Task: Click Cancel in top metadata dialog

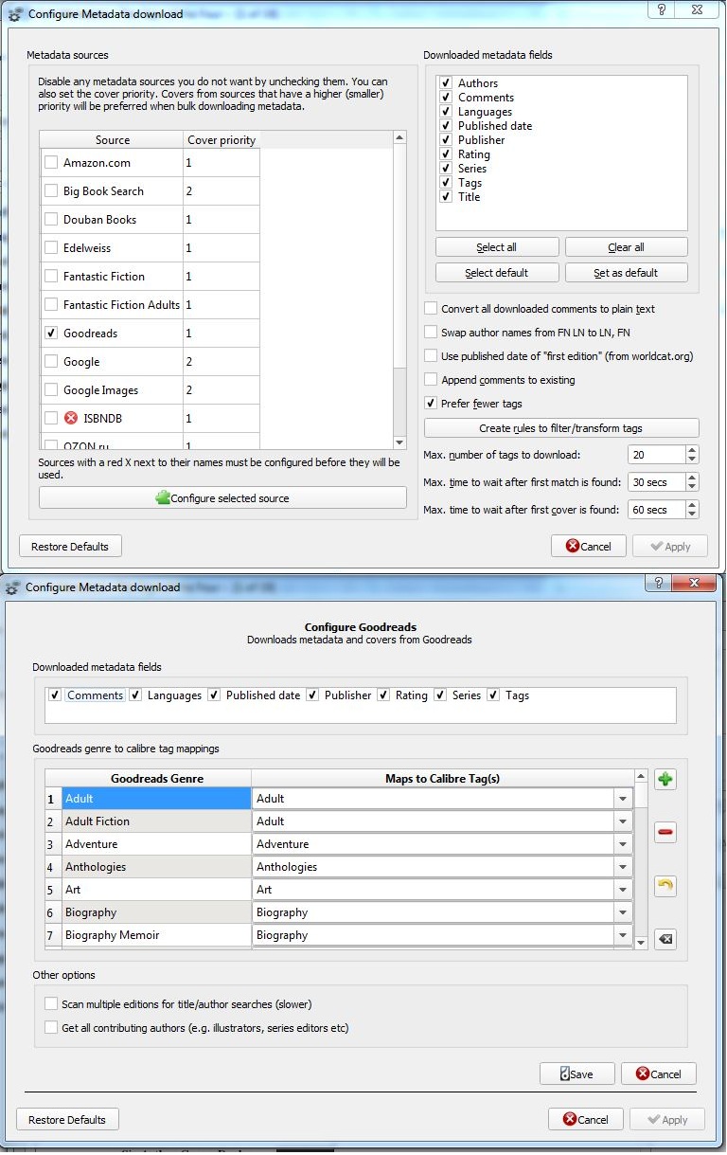Action: [x=588, y=547]
